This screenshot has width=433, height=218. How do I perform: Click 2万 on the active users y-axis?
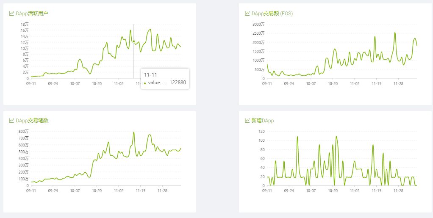pos(26,72)
